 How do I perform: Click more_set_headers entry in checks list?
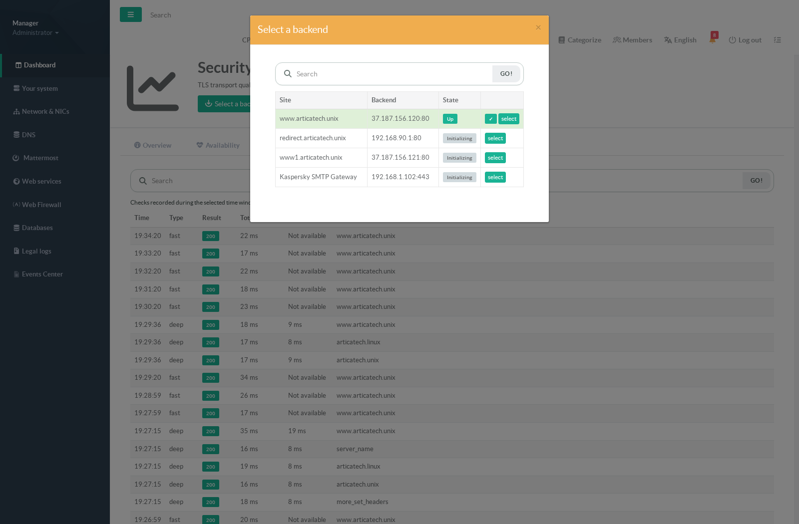pos(363,502)
